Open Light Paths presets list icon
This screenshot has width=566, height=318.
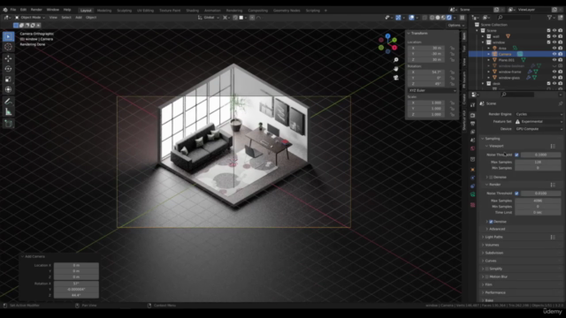553,237
